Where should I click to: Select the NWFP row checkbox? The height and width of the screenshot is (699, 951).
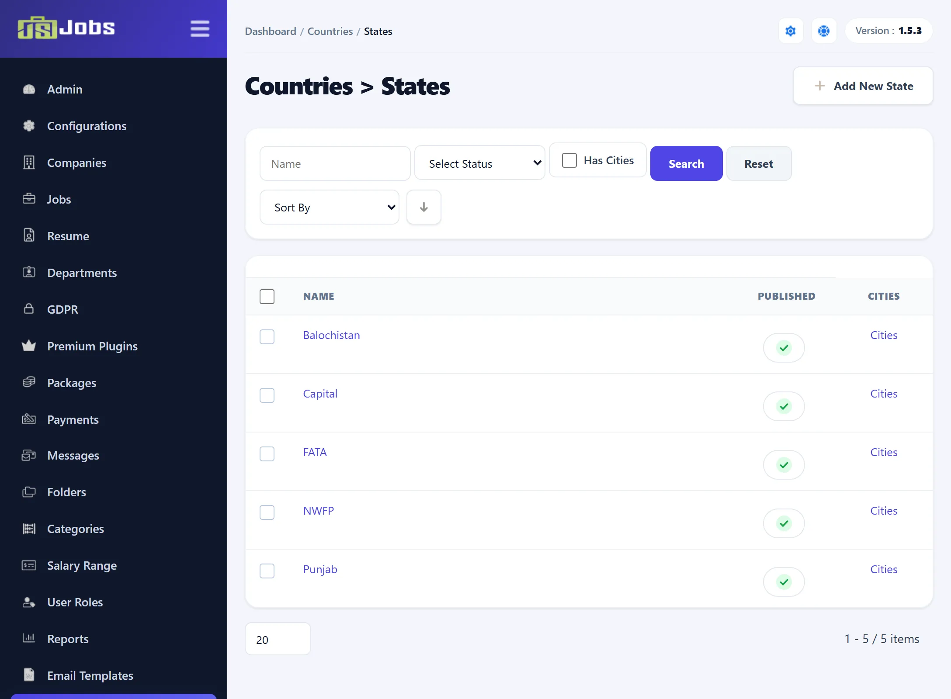(x=267, y=512)
